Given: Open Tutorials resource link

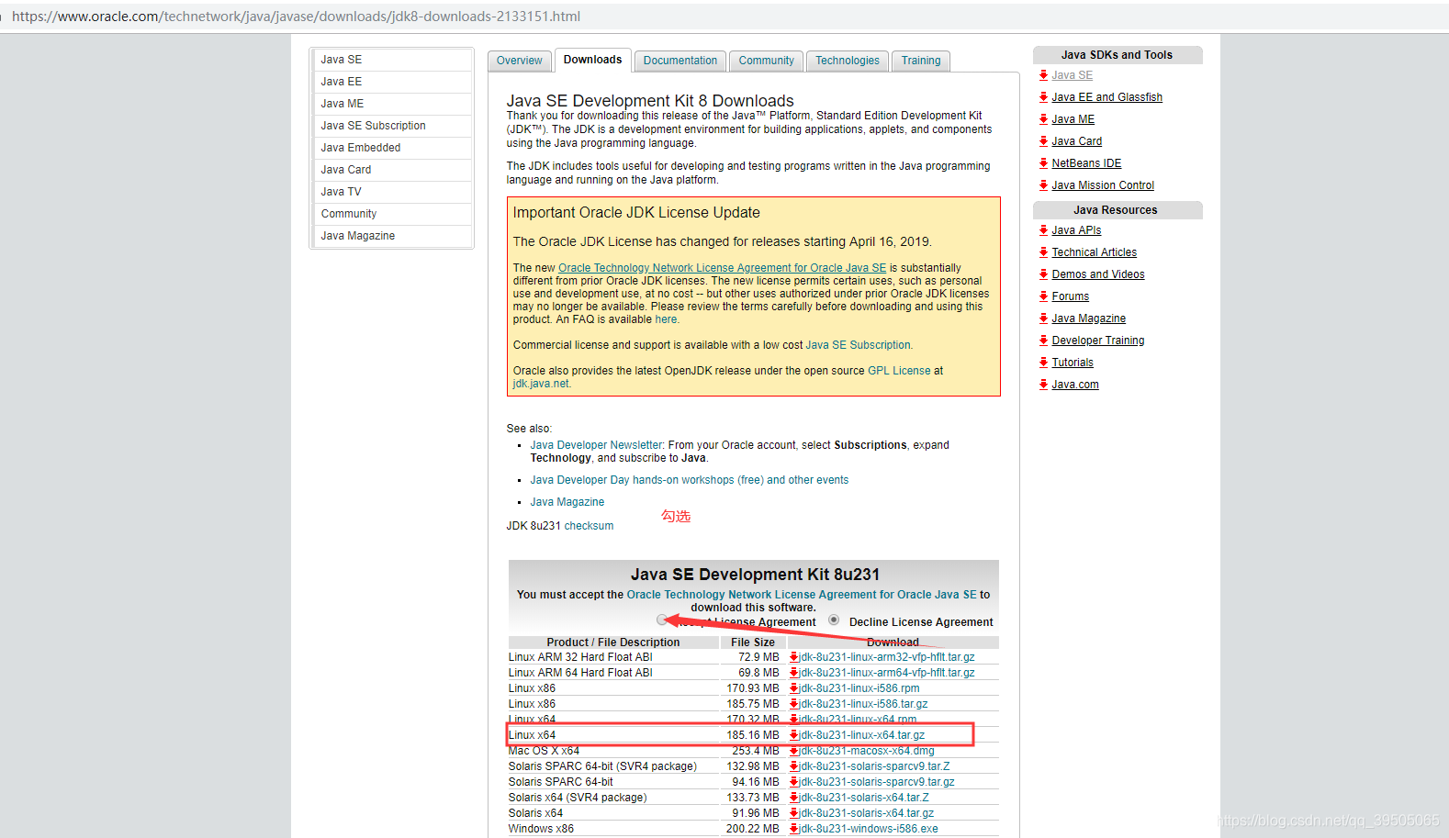Looking at the screenshot, I should click(x=1073, y=363).
